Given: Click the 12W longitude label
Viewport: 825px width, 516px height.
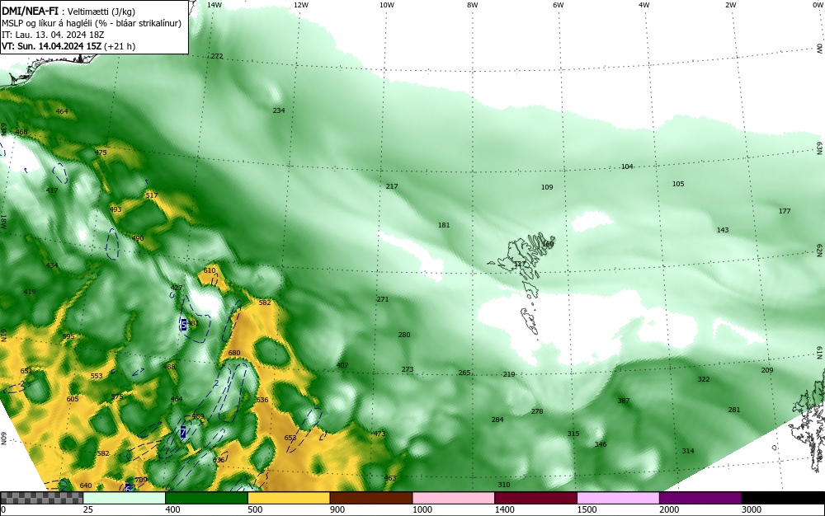Looking at the screenshot, I should tap(300, 5).
